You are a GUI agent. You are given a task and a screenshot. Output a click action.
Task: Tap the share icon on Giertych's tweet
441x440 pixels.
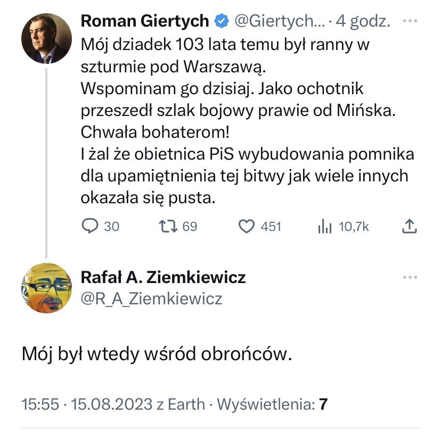pyautogui.click(x=409, y=227)
